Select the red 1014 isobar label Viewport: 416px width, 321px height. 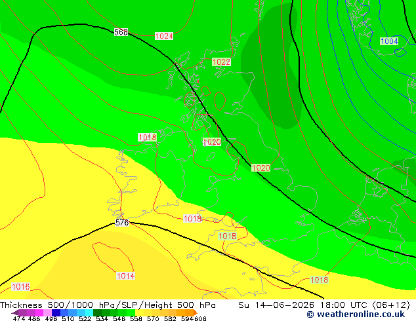click(x=126, y=276)
